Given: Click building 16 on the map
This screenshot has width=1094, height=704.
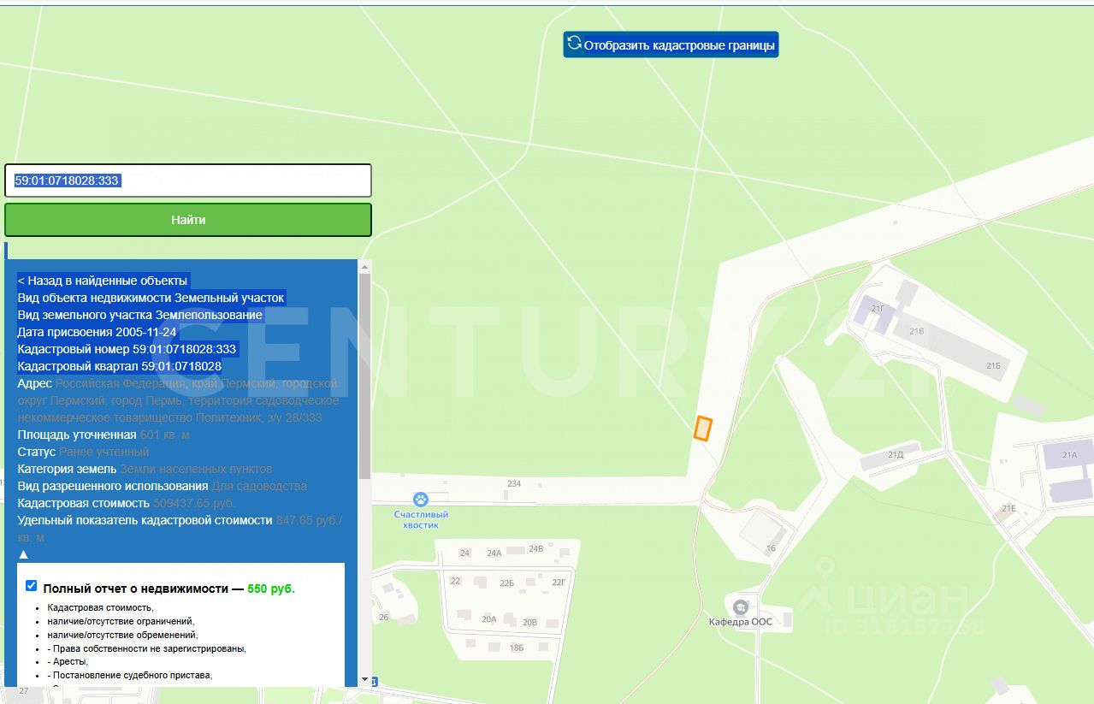Looking at the screenshot, I should (760, 532).
